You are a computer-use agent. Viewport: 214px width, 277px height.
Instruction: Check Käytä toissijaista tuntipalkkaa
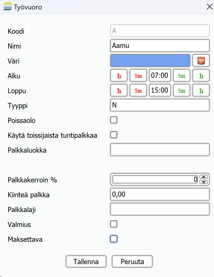(114, 135)
